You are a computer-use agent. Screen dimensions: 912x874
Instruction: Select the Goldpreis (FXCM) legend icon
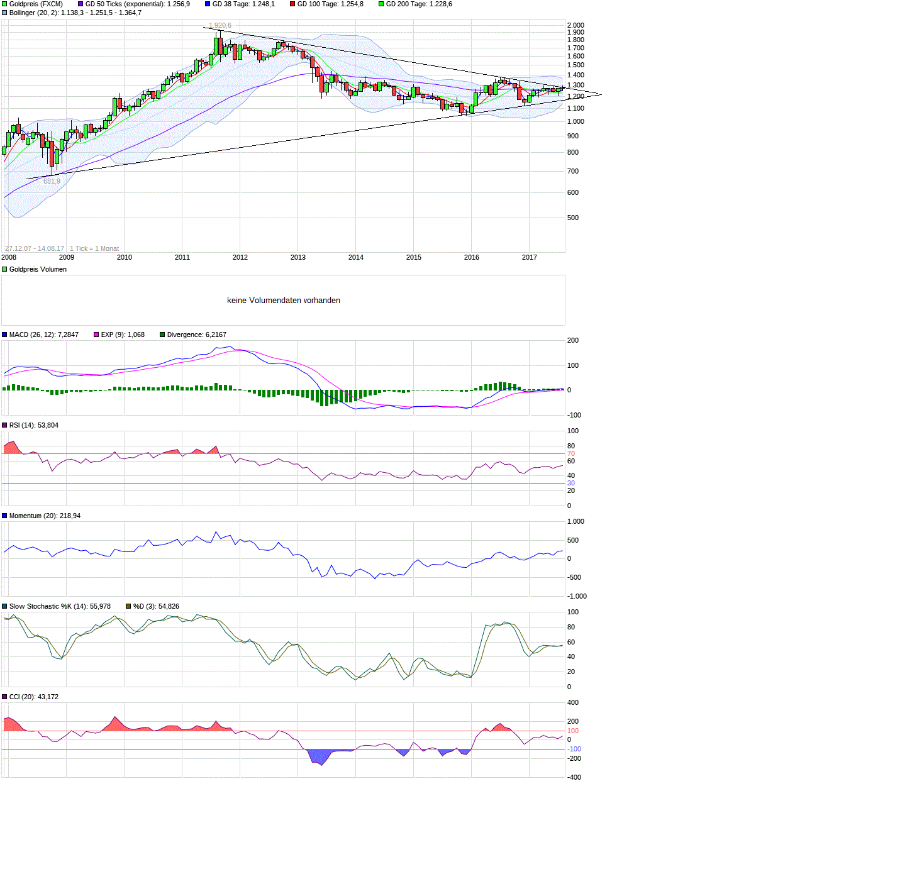coord(4,4)
